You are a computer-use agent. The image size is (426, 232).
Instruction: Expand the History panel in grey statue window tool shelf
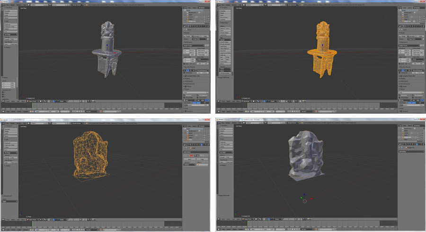click(x=7, y=47)
